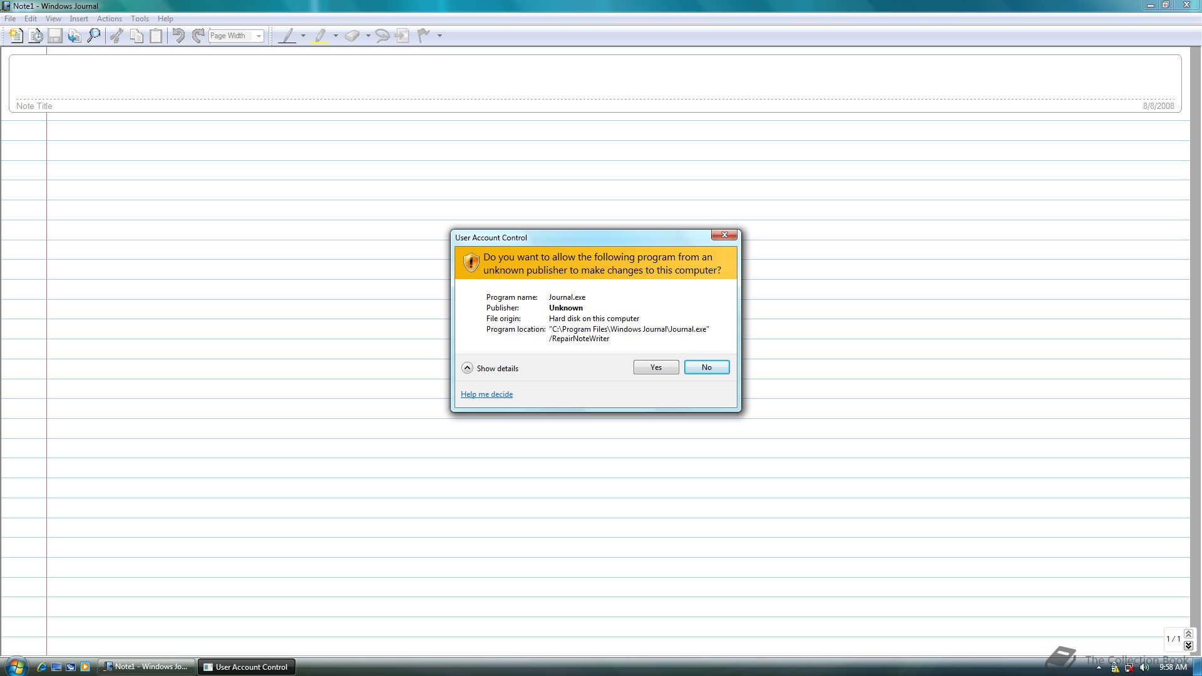Expand the Flag options arrow
This screenshot has height=676, width=1202.
pyautogui.click(x=439, y=36)
